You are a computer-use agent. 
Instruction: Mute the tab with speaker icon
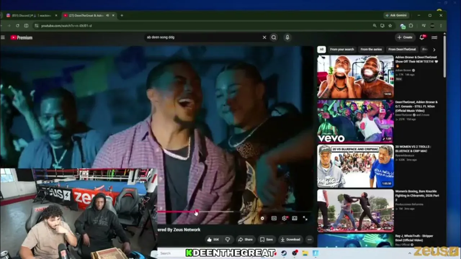pos(108,15)
